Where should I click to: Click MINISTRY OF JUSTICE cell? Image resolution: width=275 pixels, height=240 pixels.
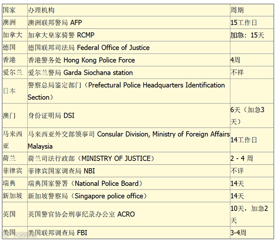129,158
